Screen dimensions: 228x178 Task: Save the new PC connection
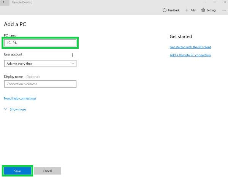click(x=17, y=171)
